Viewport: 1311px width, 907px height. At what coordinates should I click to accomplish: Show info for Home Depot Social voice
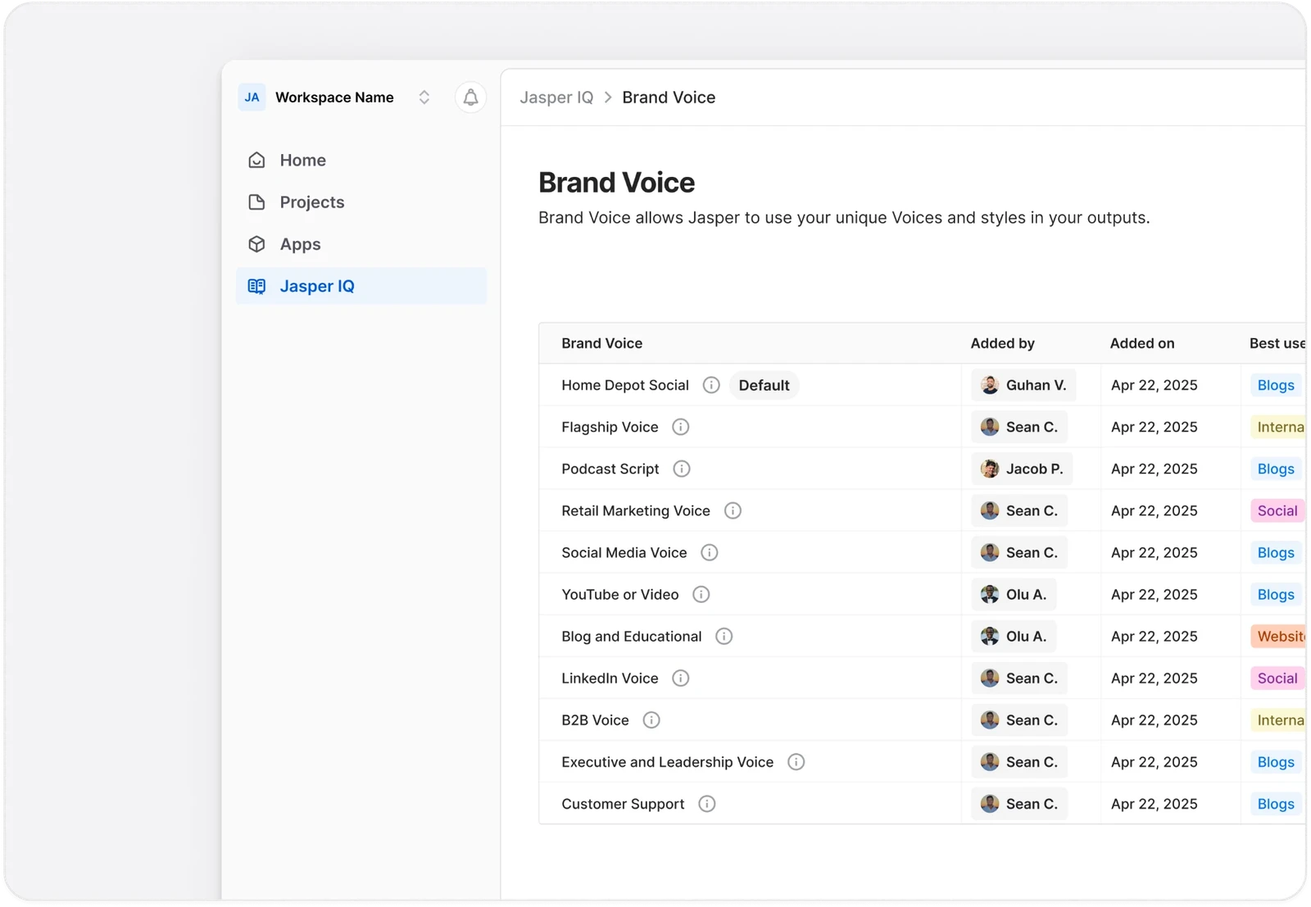coord(711,385)
